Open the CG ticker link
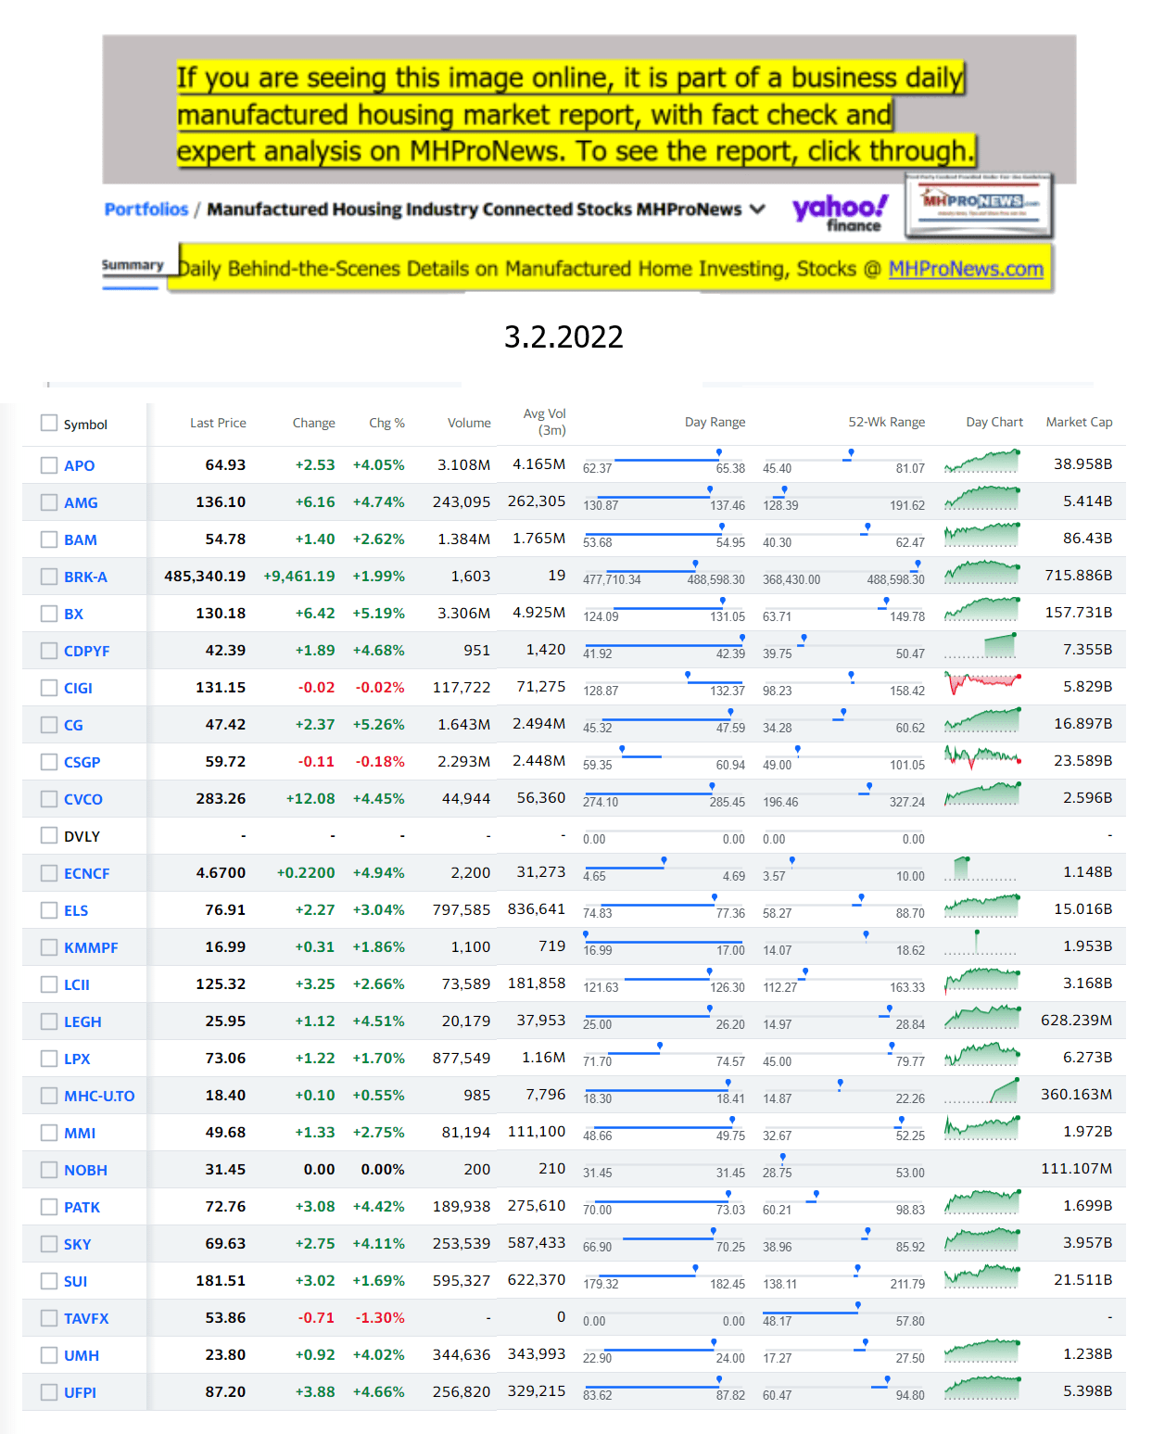The height and width of the screenshot is (1434, 1152). click(x=73, y=725)
